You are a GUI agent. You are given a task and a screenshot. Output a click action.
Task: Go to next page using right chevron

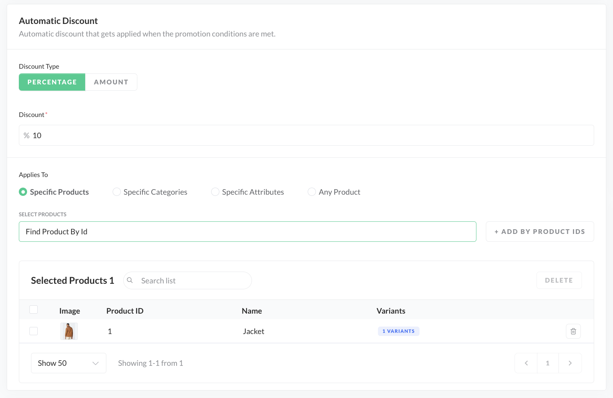[x=570, y=363]
